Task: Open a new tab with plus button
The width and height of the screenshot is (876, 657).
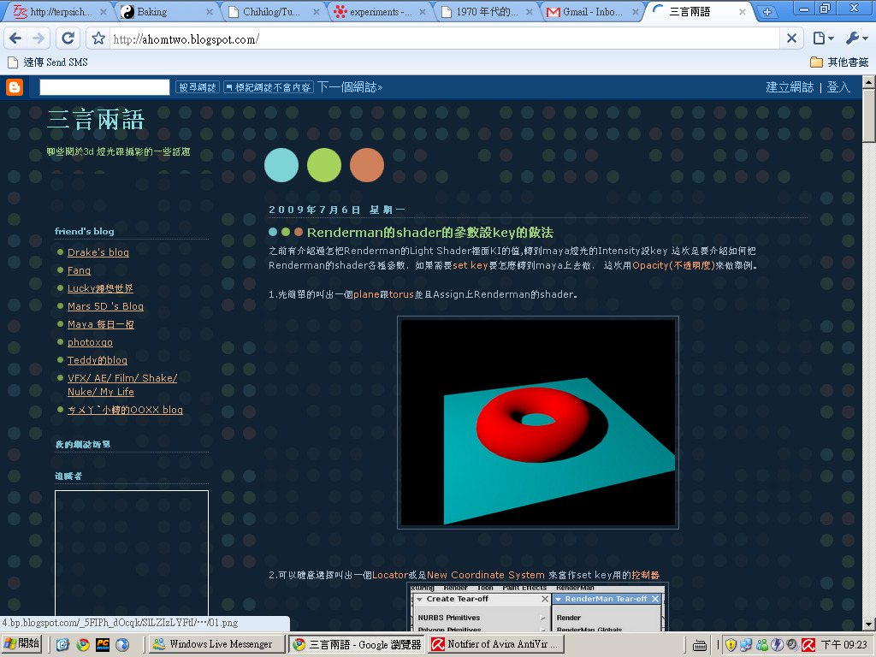Action: (767, 12)
